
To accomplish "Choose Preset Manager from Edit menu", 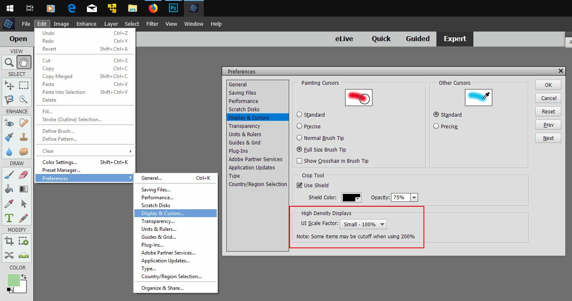I will [85, 170].
